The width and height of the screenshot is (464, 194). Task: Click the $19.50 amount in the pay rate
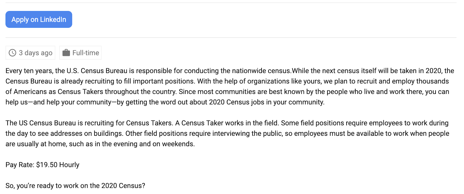click(47, 165)
